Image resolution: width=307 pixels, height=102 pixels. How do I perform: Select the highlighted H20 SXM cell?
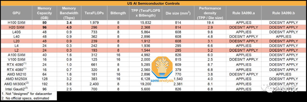(x=16, y=27)
